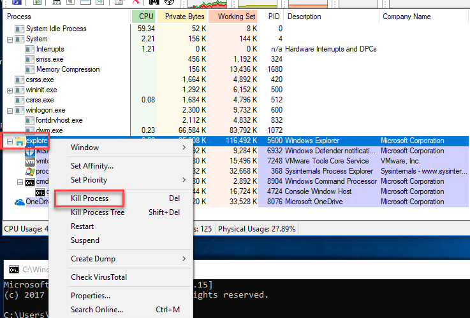Screen dimensions: 470x318
Task: Expand the wininit.exe tree node
Action: pyautogui.click(x=10, y=90)
